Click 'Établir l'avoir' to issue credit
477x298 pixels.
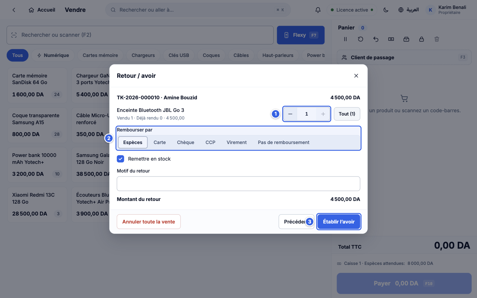pos(339,222)
